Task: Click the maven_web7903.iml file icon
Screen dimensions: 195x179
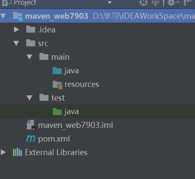Action: pos(31,125)
